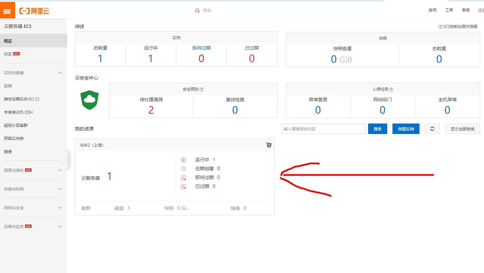The width and height of the screenshot is (484, 273).
Task: Collapse the 实例与镜像 section
Action: pos(60,73)
